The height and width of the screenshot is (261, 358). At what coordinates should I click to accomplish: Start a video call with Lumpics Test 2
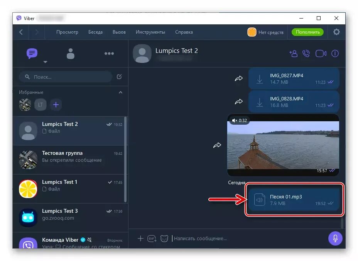click(x=321, y=54)
